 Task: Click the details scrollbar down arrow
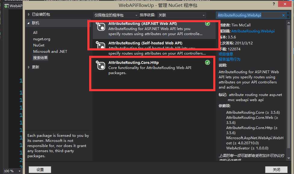289,158
